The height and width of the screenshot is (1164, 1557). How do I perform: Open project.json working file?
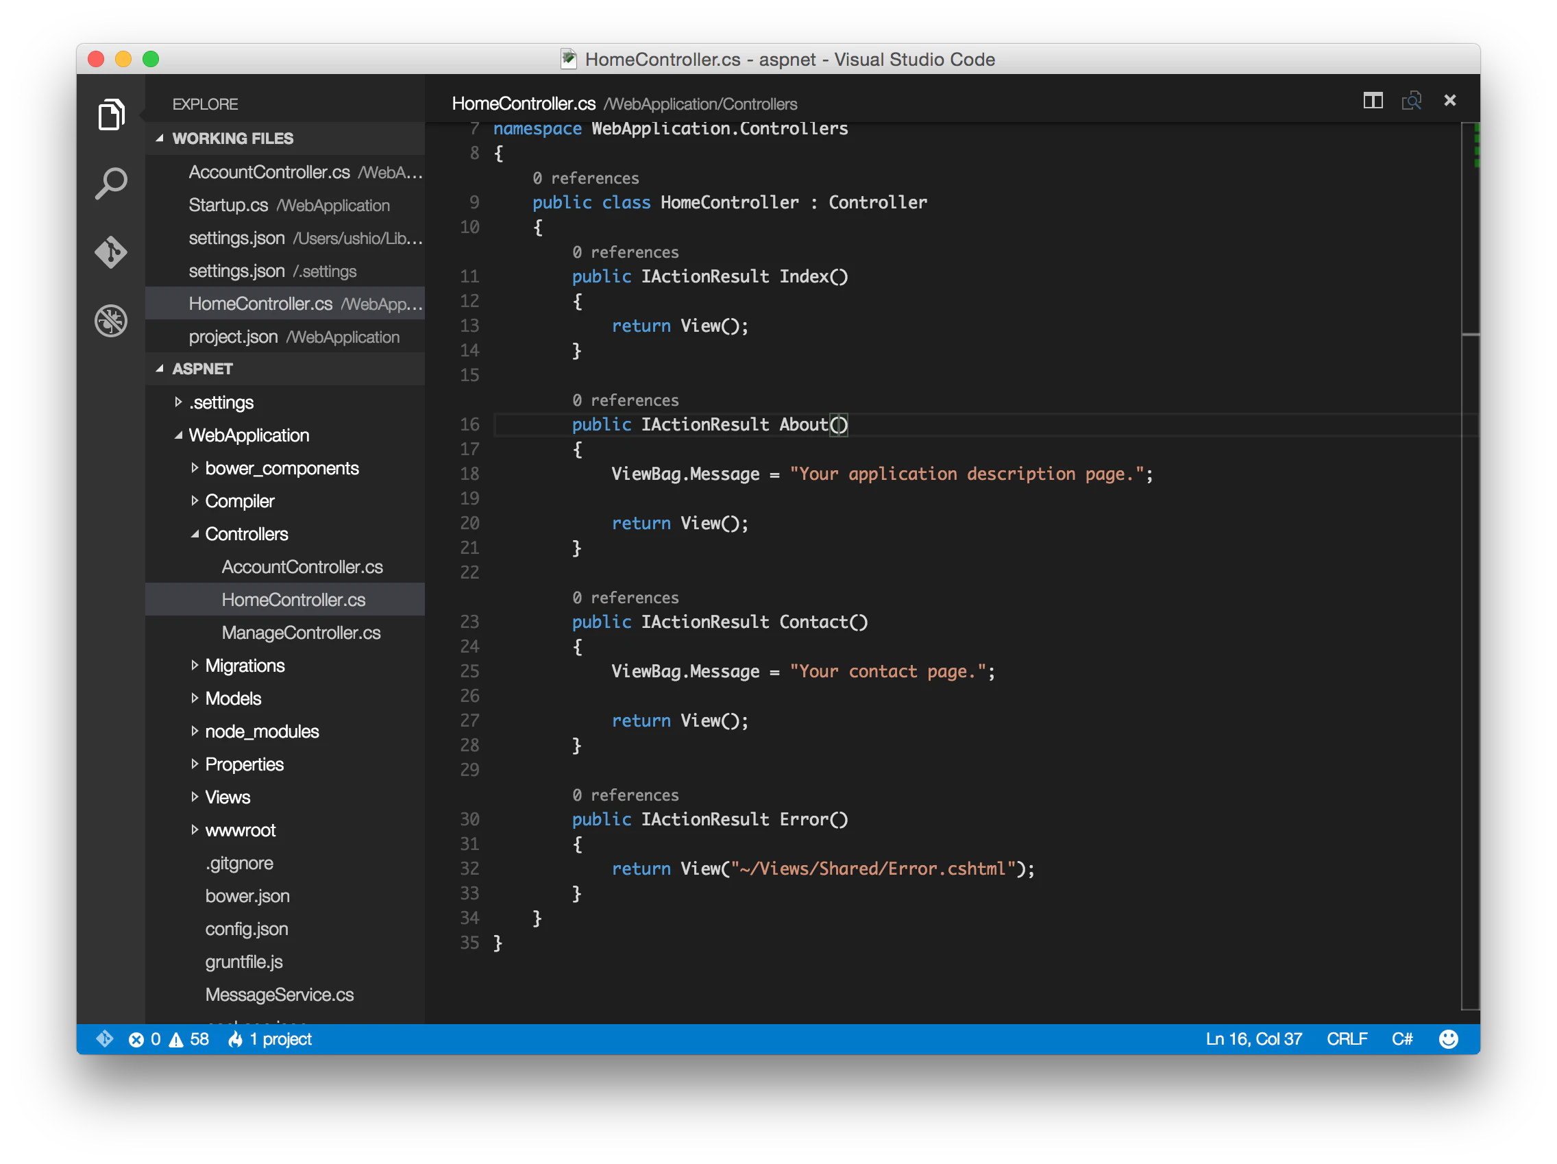tap(285, 337)
